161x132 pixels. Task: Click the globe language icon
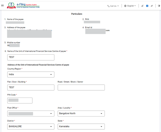(x=125, y=6)
